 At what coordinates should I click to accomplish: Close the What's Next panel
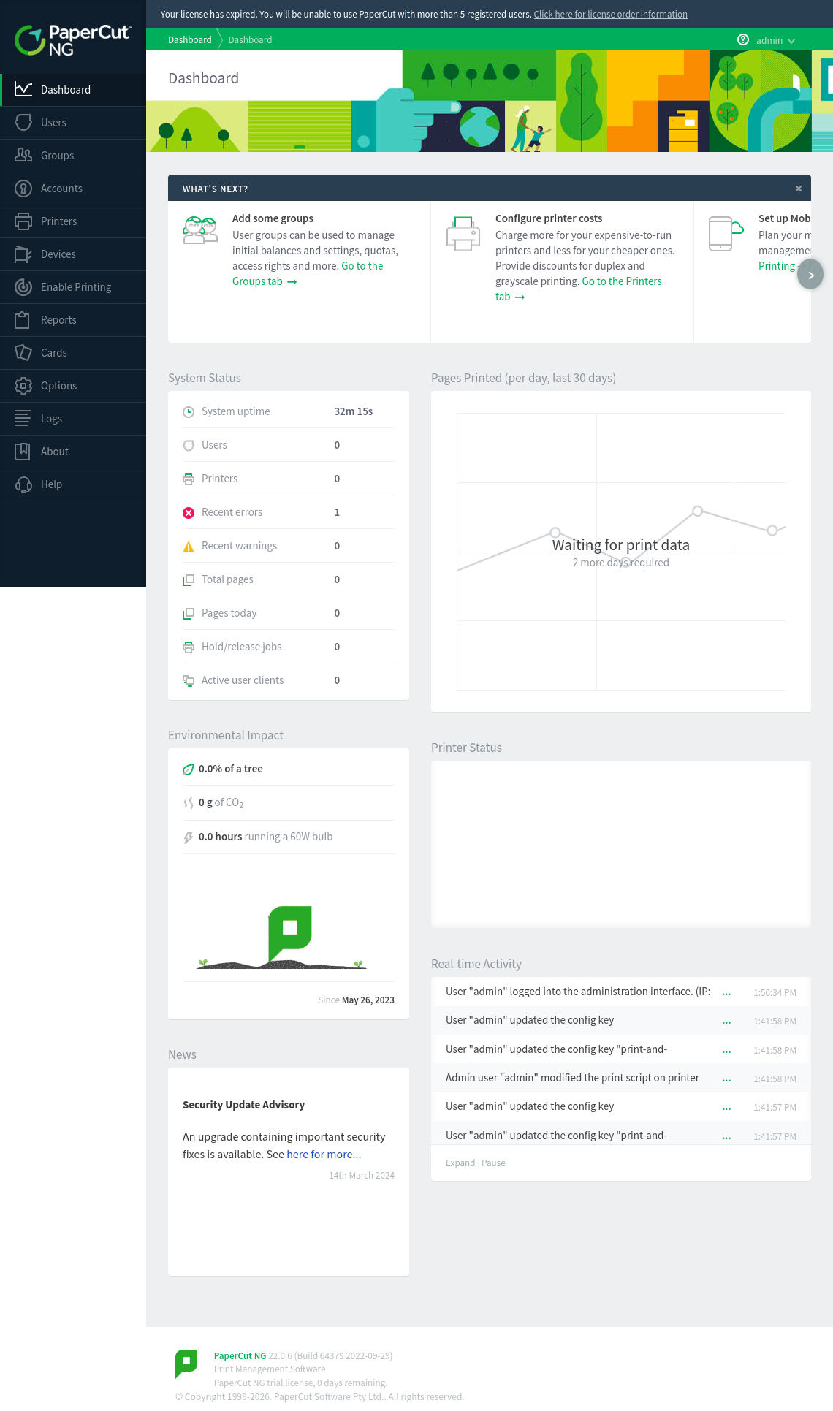(798, 189)
